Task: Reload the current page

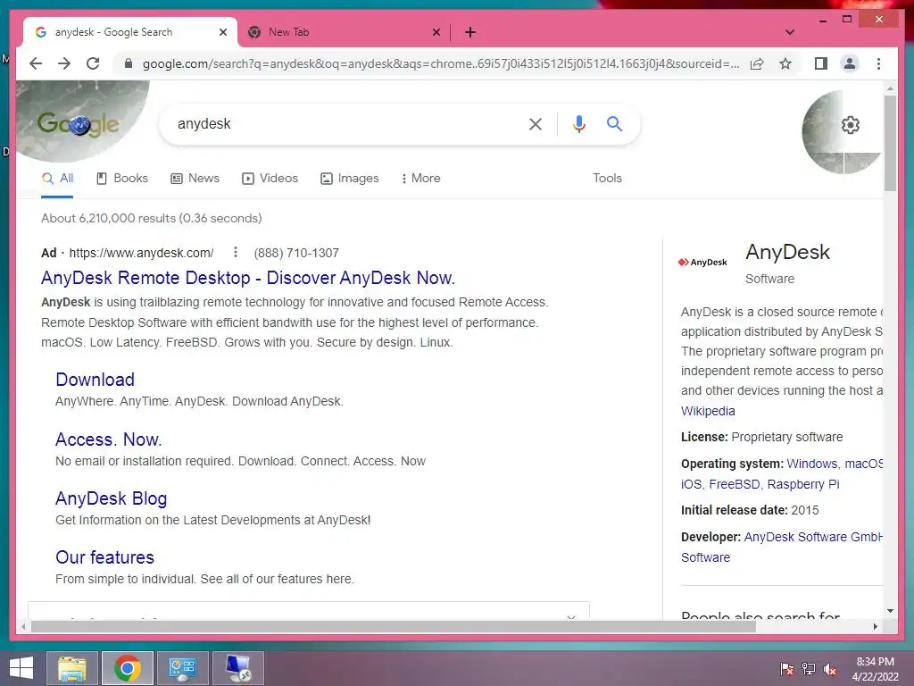Action: click(x=93, y=63)
